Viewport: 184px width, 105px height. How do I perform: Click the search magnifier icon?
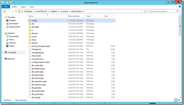pyautogui.click(x=177, y=11)
